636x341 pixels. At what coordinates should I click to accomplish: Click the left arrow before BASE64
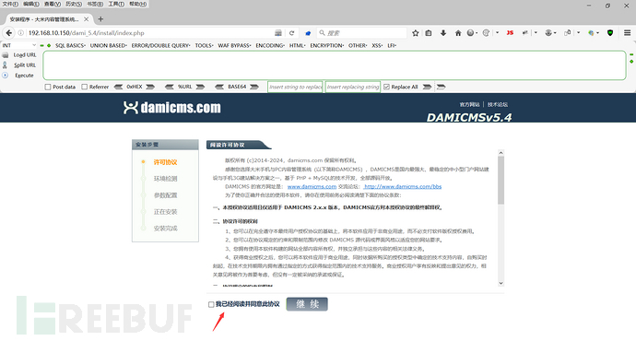219,87
